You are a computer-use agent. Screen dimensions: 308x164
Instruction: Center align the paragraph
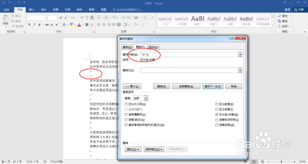coord(104,25)
